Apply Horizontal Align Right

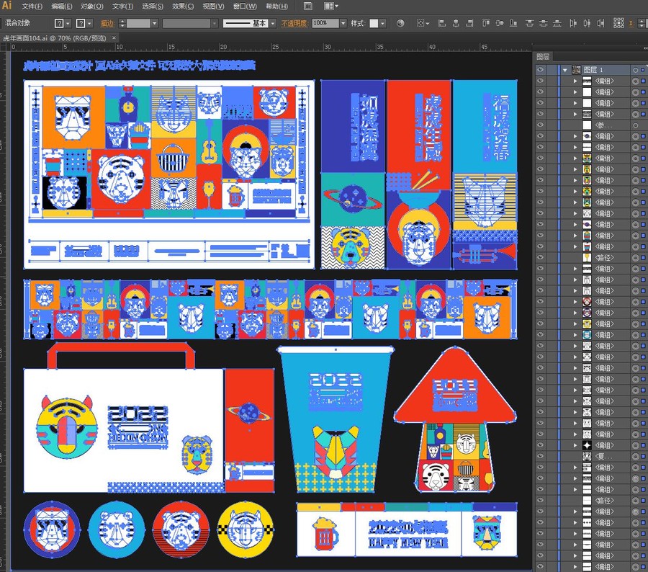pyautogui.click(x=469, y=24)
